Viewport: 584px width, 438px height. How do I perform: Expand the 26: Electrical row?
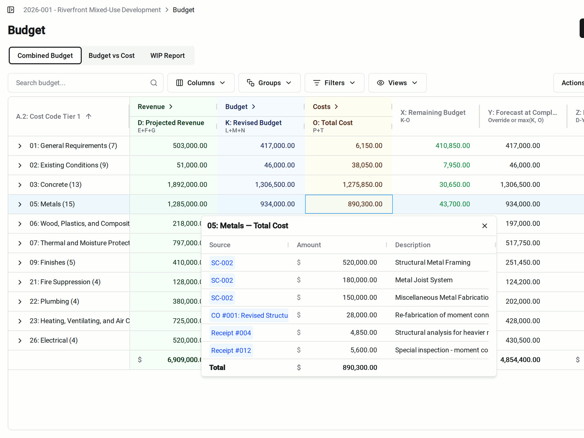(20, 341)
